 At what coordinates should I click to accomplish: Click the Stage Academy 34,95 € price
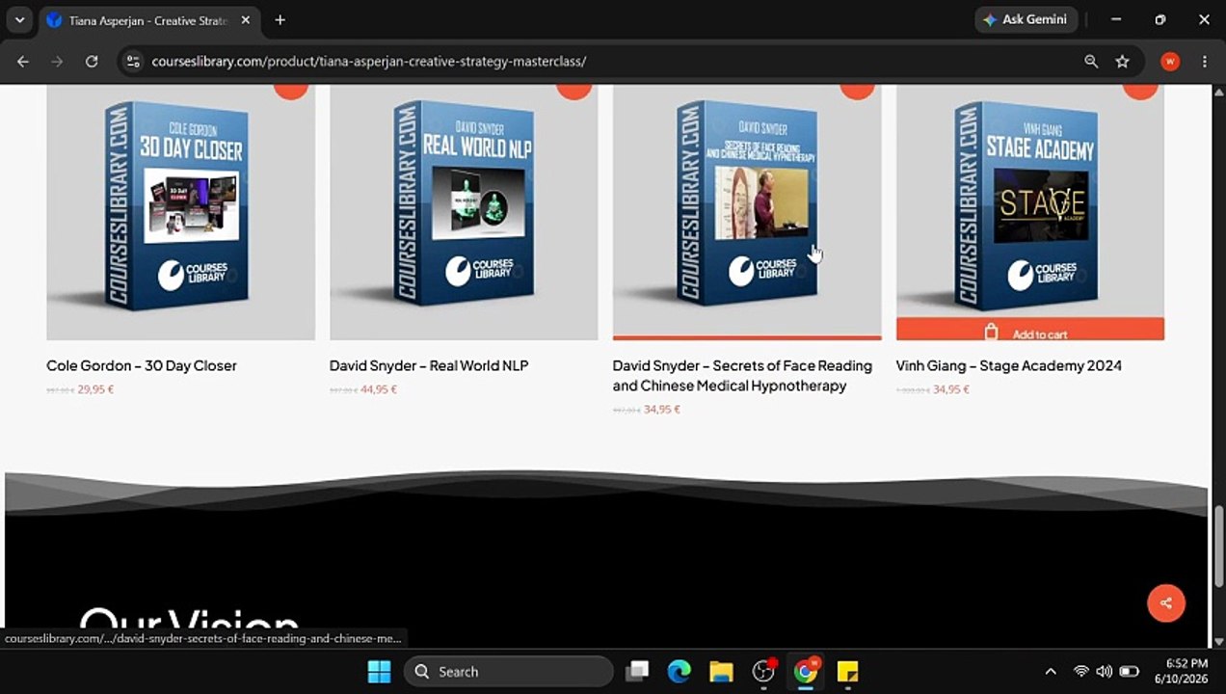point(951,389)
